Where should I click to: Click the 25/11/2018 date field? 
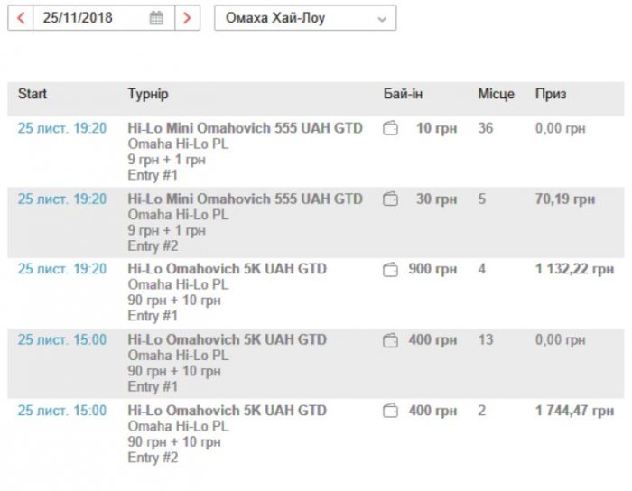coord(90,18)
